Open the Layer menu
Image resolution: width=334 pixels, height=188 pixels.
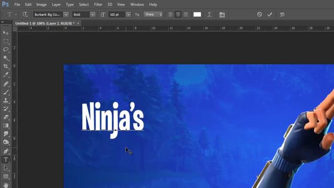point(56,4)
